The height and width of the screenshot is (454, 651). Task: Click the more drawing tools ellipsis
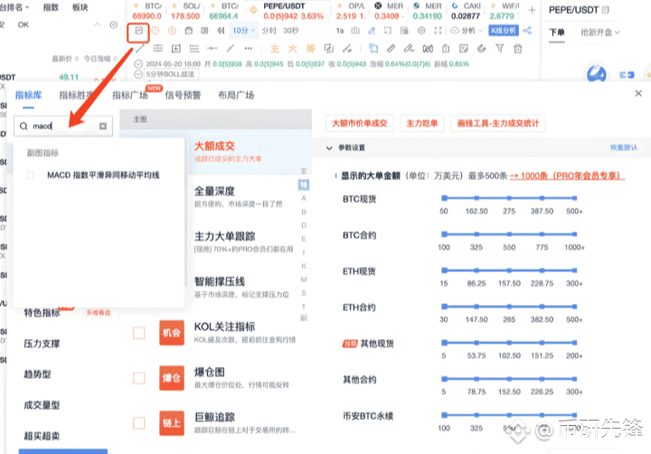[x=249, y=49]
